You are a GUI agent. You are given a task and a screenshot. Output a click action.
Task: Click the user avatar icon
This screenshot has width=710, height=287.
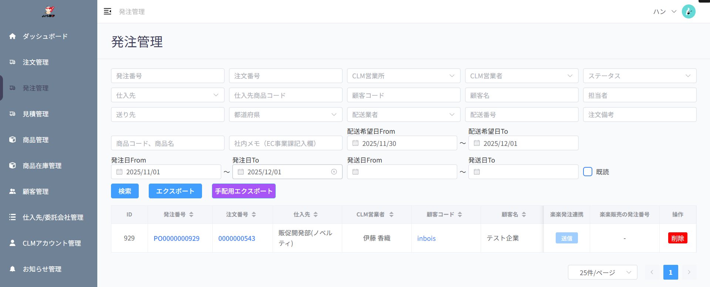[688, 11]
